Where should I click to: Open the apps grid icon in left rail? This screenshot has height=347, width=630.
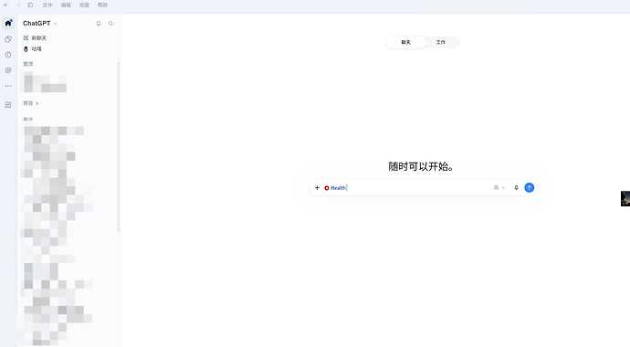pyautogui.click(x=8, y=105)
